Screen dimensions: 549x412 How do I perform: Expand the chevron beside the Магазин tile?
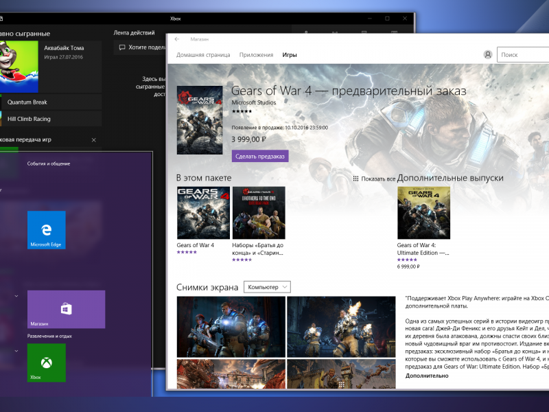16,297
